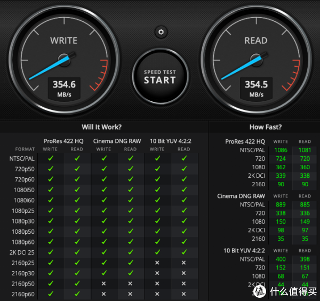Click the Cinema DNG RAW write checkmark for 2160p25
The width and height of the screenshot is (320, 301).
tap(104, 263)
